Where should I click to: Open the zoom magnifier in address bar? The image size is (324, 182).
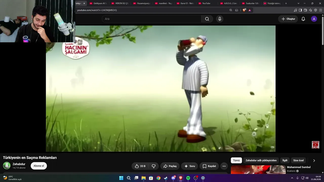point(231,10)
